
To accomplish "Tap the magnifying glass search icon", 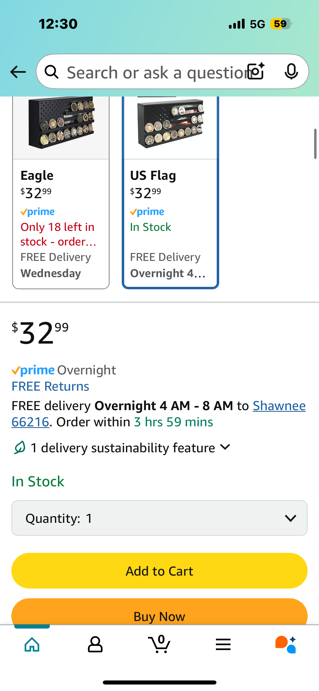I will pyautogui.click(x=52, y=72).
